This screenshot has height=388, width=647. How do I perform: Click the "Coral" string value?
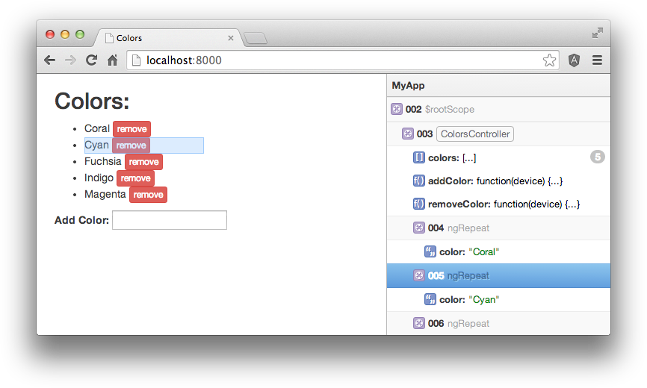(x=483, y=251)
